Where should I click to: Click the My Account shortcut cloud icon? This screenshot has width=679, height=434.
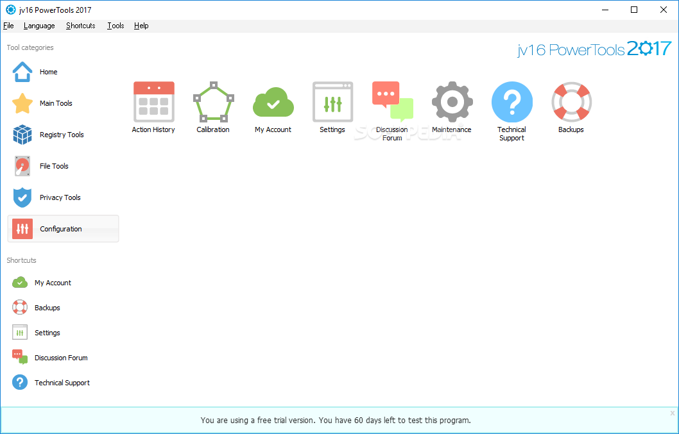20,283
